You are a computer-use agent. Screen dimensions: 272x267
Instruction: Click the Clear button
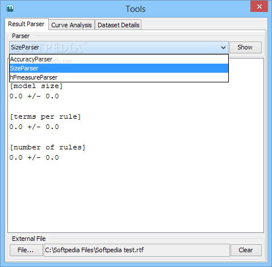coord(246,250)
